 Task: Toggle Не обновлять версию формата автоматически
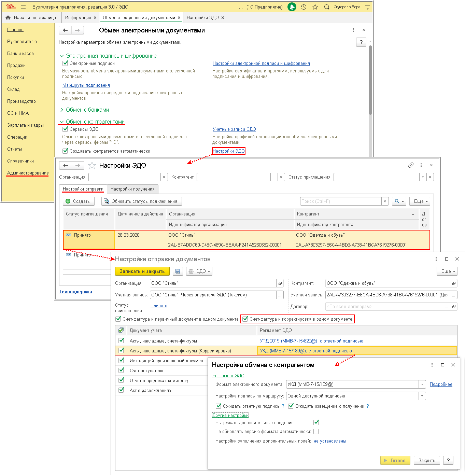point(316,431)
